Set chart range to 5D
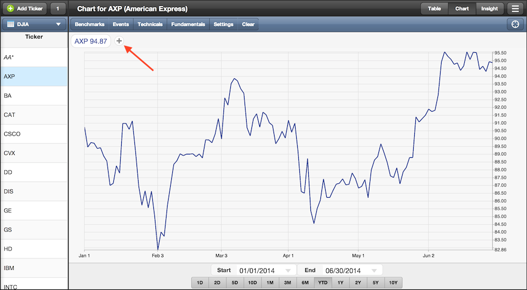The height and width of the screenshot is (290, 527). click(235, 283)
